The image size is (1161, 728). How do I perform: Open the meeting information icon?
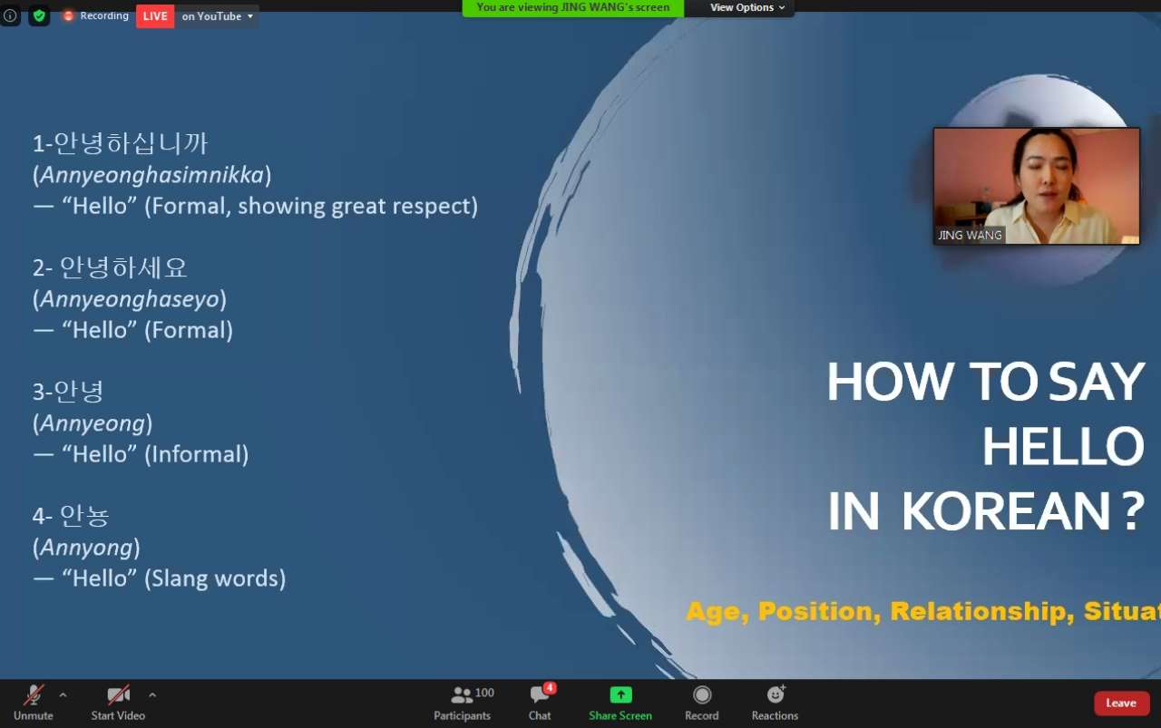10,15
